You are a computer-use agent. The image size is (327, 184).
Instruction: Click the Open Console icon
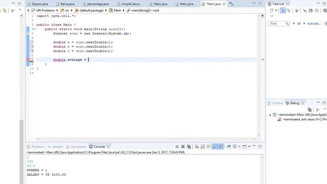pyautogui.click(x=245, y=147)
